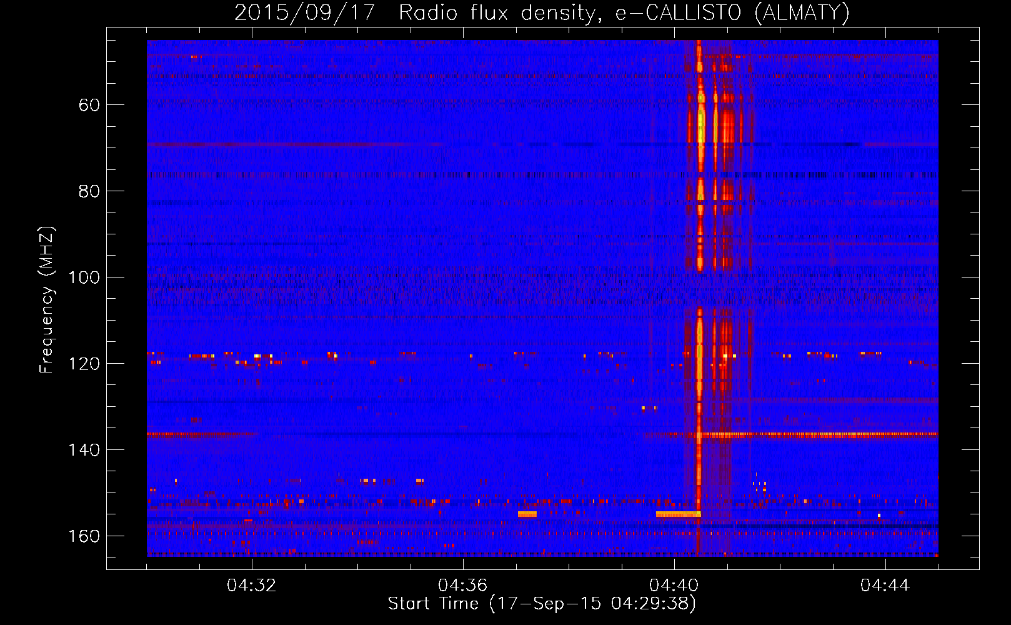
Task: Click the '(ALMATY)' station name
Action: pos(802,12)
